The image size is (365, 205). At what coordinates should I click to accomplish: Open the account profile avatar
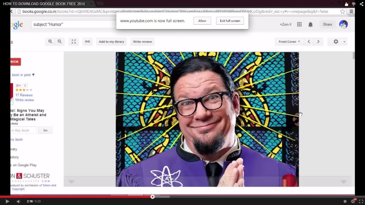click(x=343, y=24)
